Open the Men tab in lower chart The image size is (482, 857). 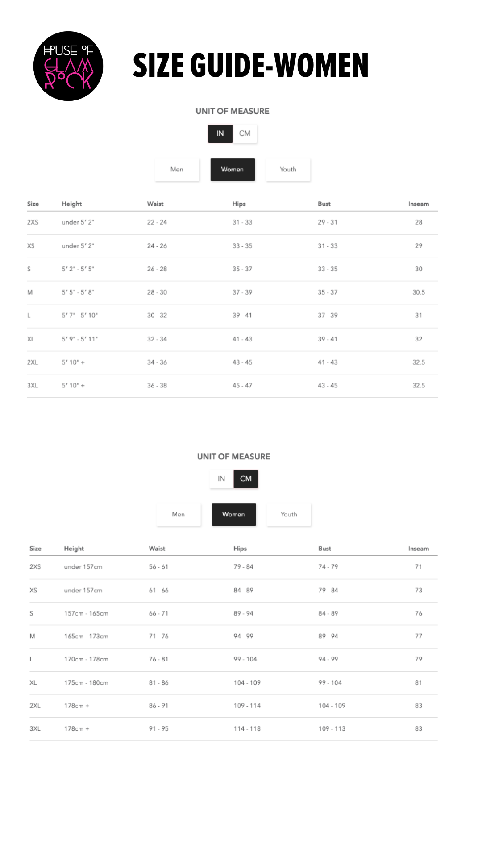178,515
